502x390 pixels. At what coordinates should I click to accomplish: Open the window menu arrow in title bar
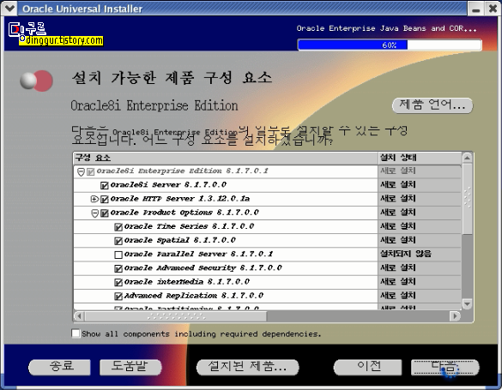click(9, 8)
